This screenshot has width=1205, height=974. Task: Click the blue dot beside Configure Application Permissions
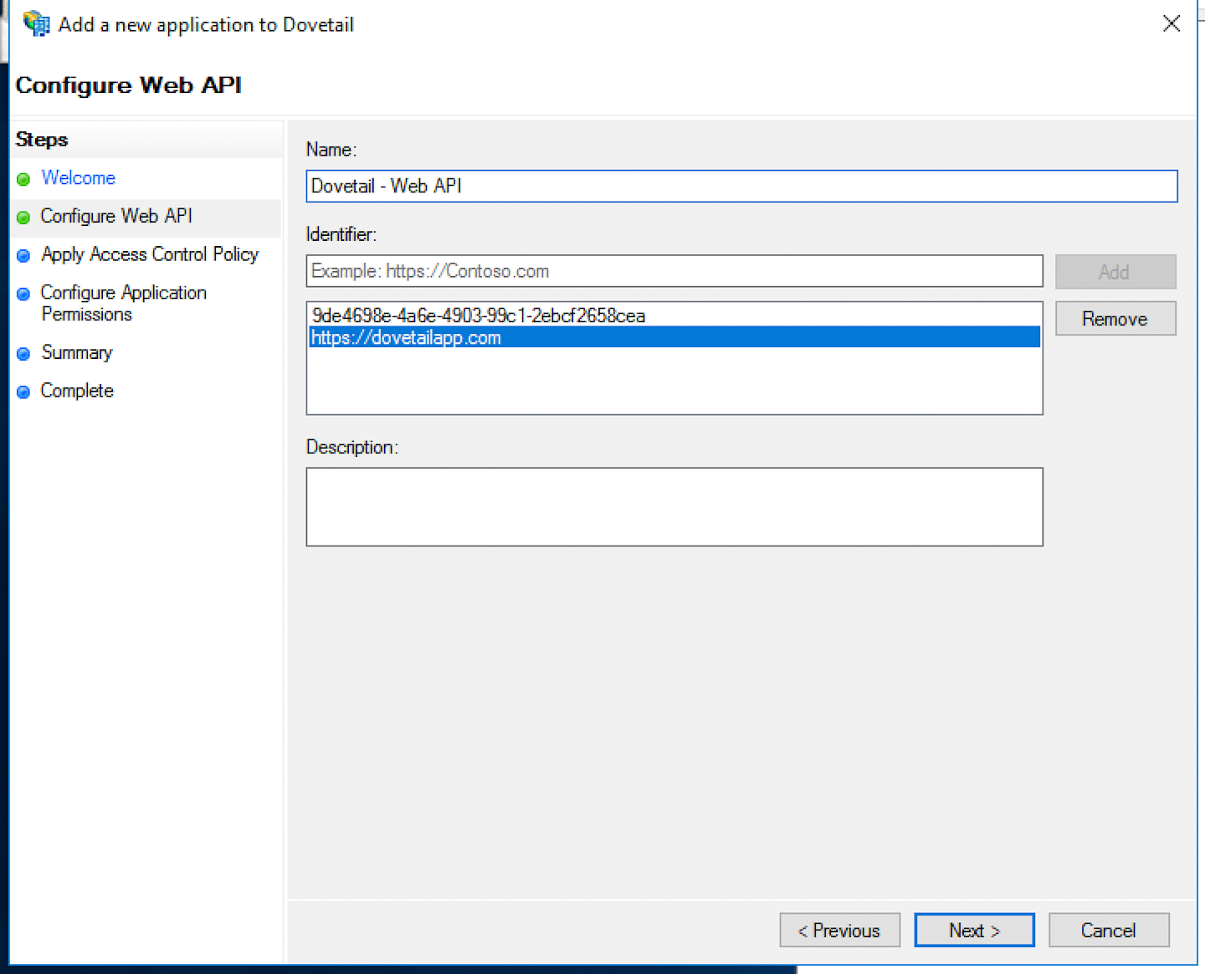[23, 294]
